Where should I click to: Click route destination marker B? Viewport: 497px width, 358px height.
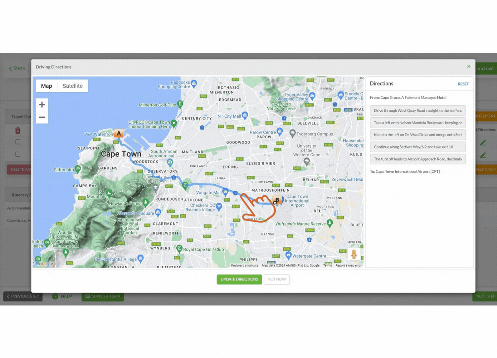[277, 200]
